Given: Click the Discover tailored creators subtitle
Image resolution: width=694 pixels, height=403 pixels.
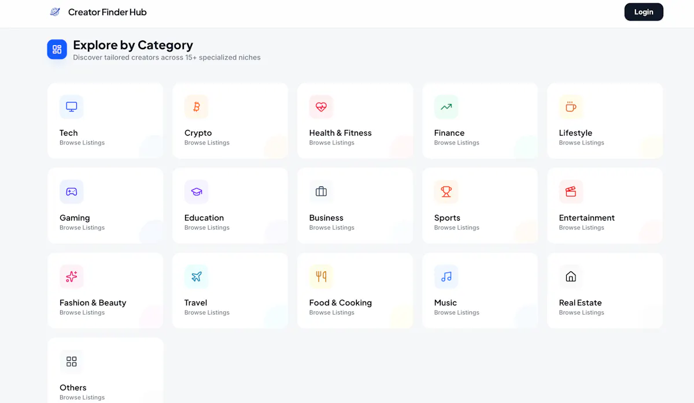Looking at the screenshot, I should coord(167,58).
